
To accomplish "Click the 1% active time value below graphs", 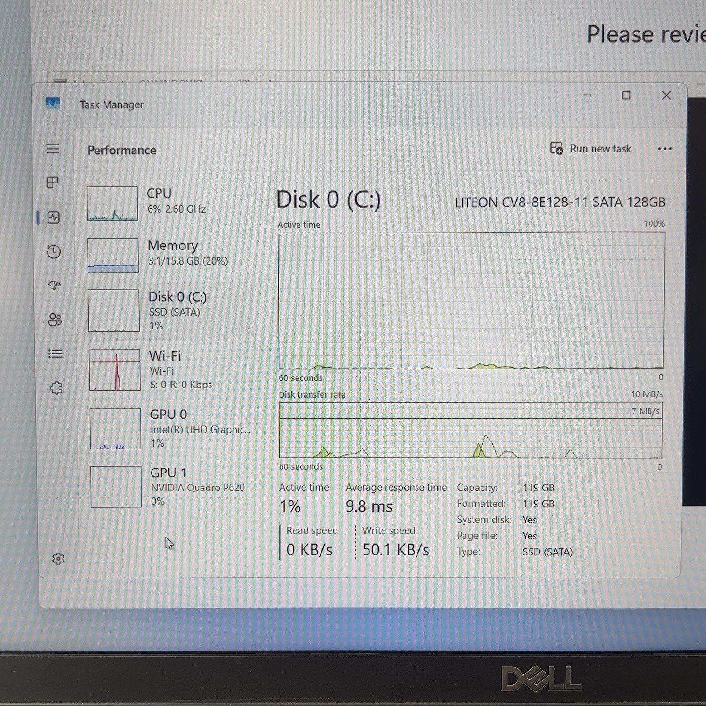I will click(290, 506).
